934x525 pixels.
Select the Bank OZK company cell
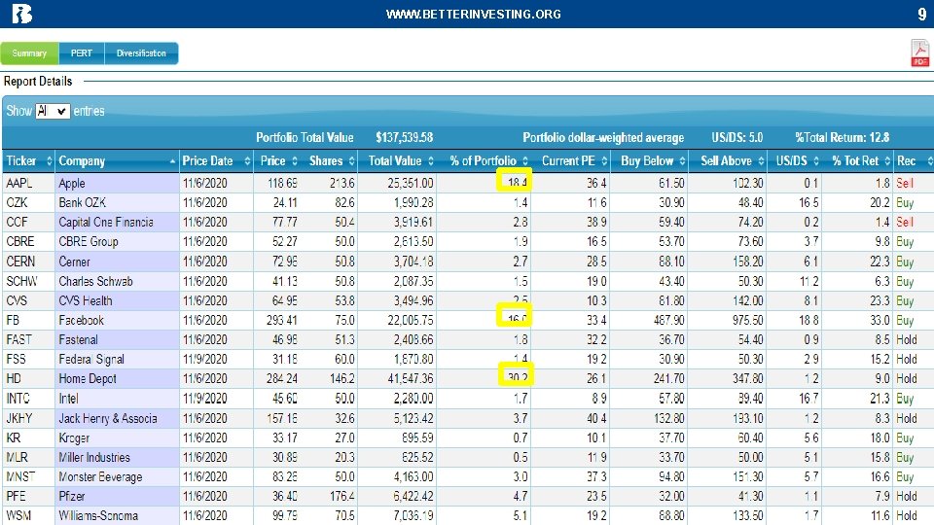tap(117, 203)
